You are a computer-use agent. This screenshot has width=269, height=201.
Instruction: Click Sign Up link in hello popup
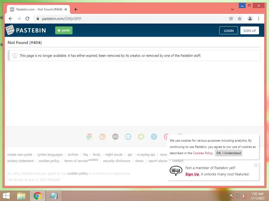(x=192, y=174)
